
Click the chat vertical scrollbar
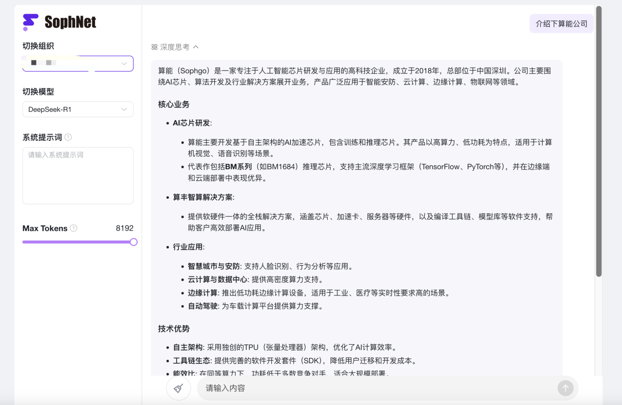click(x=598, y=141)
